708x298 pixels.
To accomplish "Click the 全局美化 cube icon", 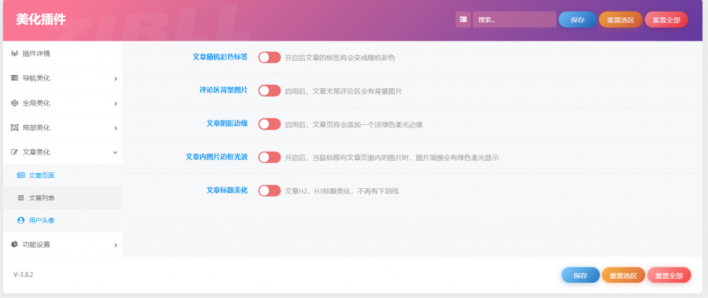I will click(x=15, y=103).
